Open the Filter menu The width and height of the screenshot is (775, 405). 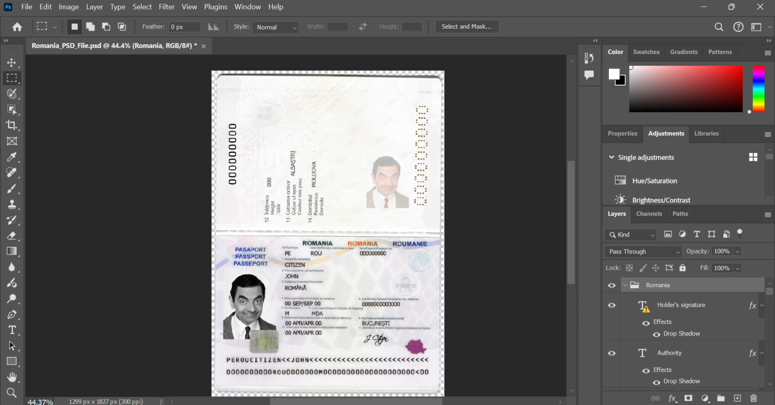click(x=167, y=7)
